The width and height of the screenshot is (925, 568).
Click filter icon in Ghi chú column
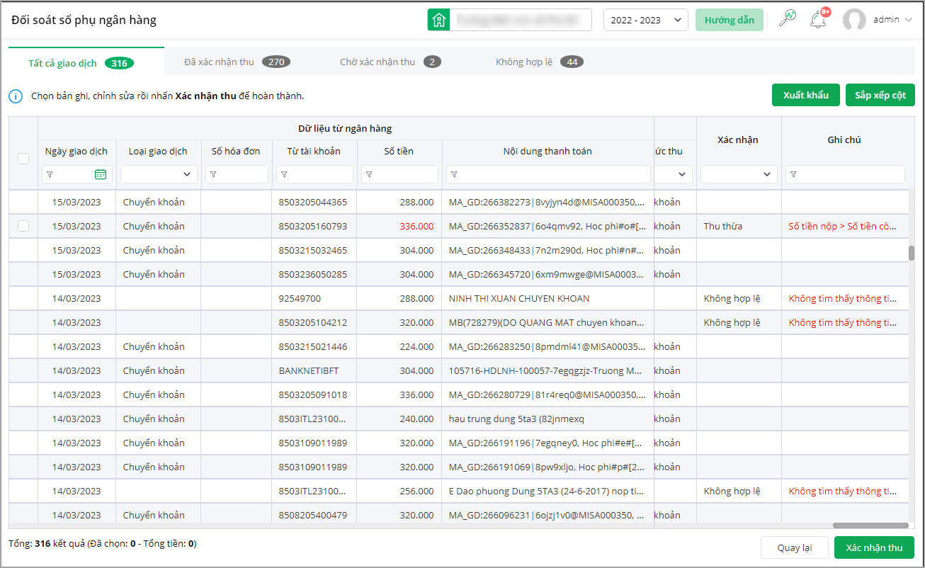pos(793,174)
